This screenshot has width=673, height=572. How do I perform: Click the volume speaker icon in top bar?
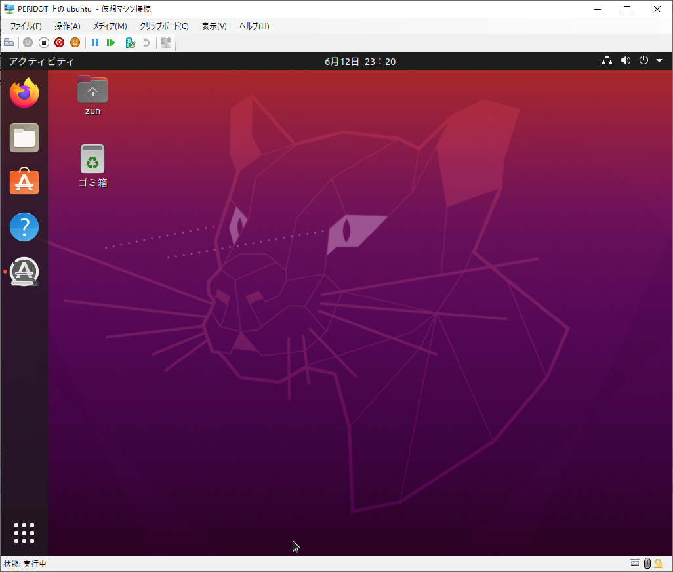point(626,60)
